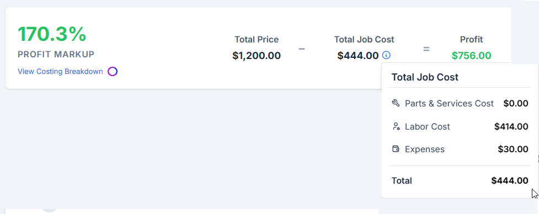
Task: Click the person-gear icon for Labor Cost
Action: 396,126
